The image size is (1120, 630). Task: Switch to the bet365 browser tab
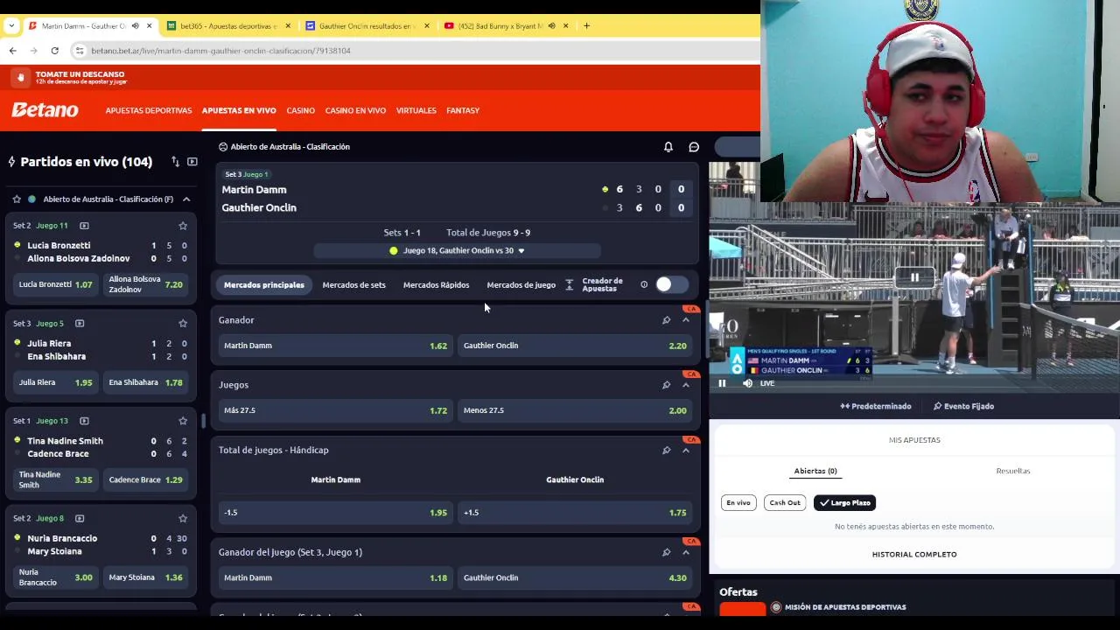(228, 25)
